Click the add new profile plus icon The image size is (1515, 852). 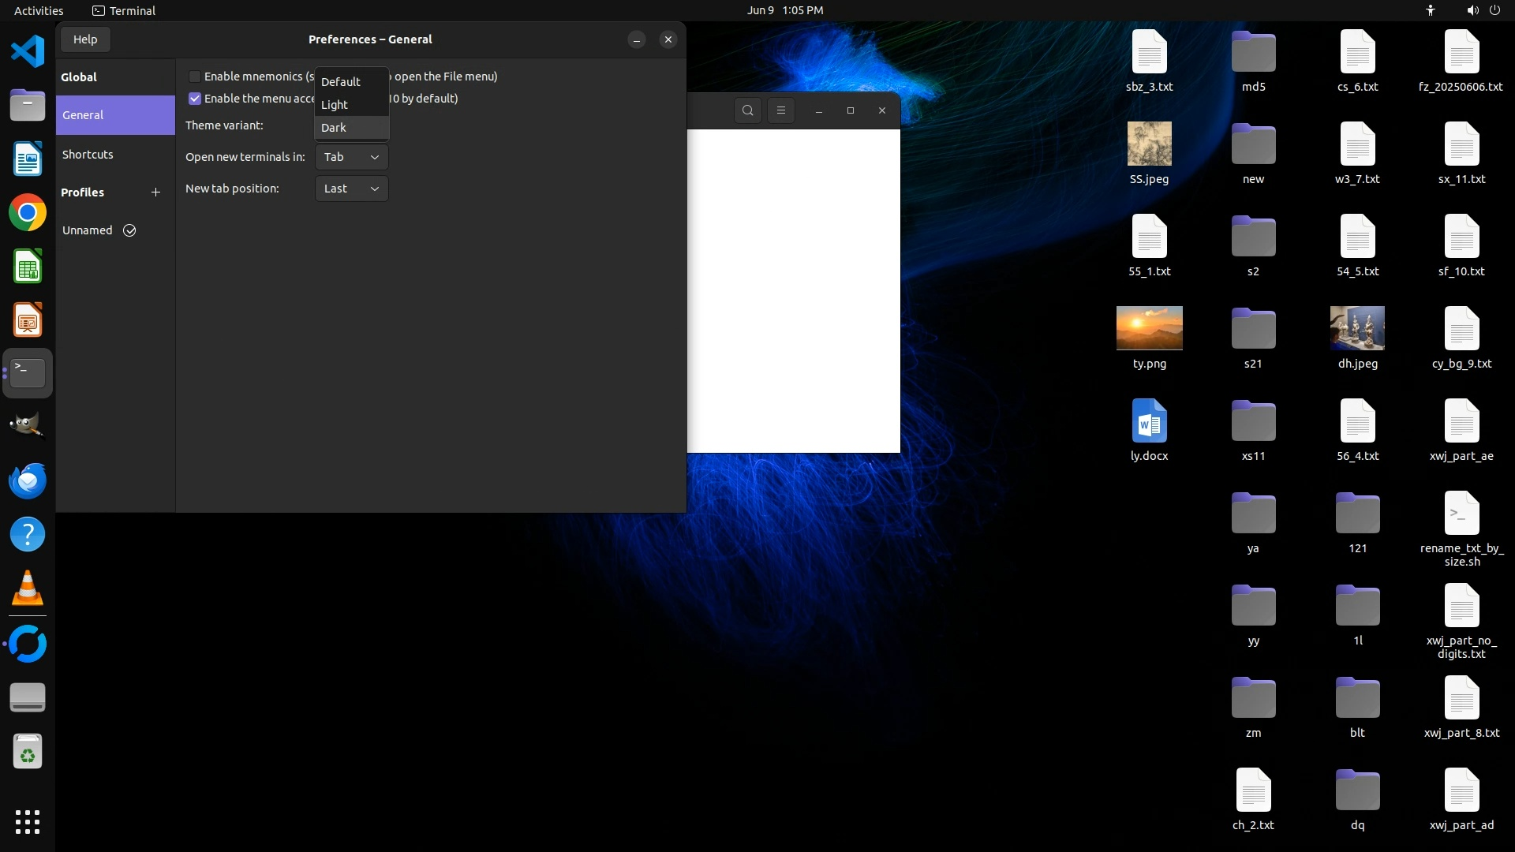(155, 192)
